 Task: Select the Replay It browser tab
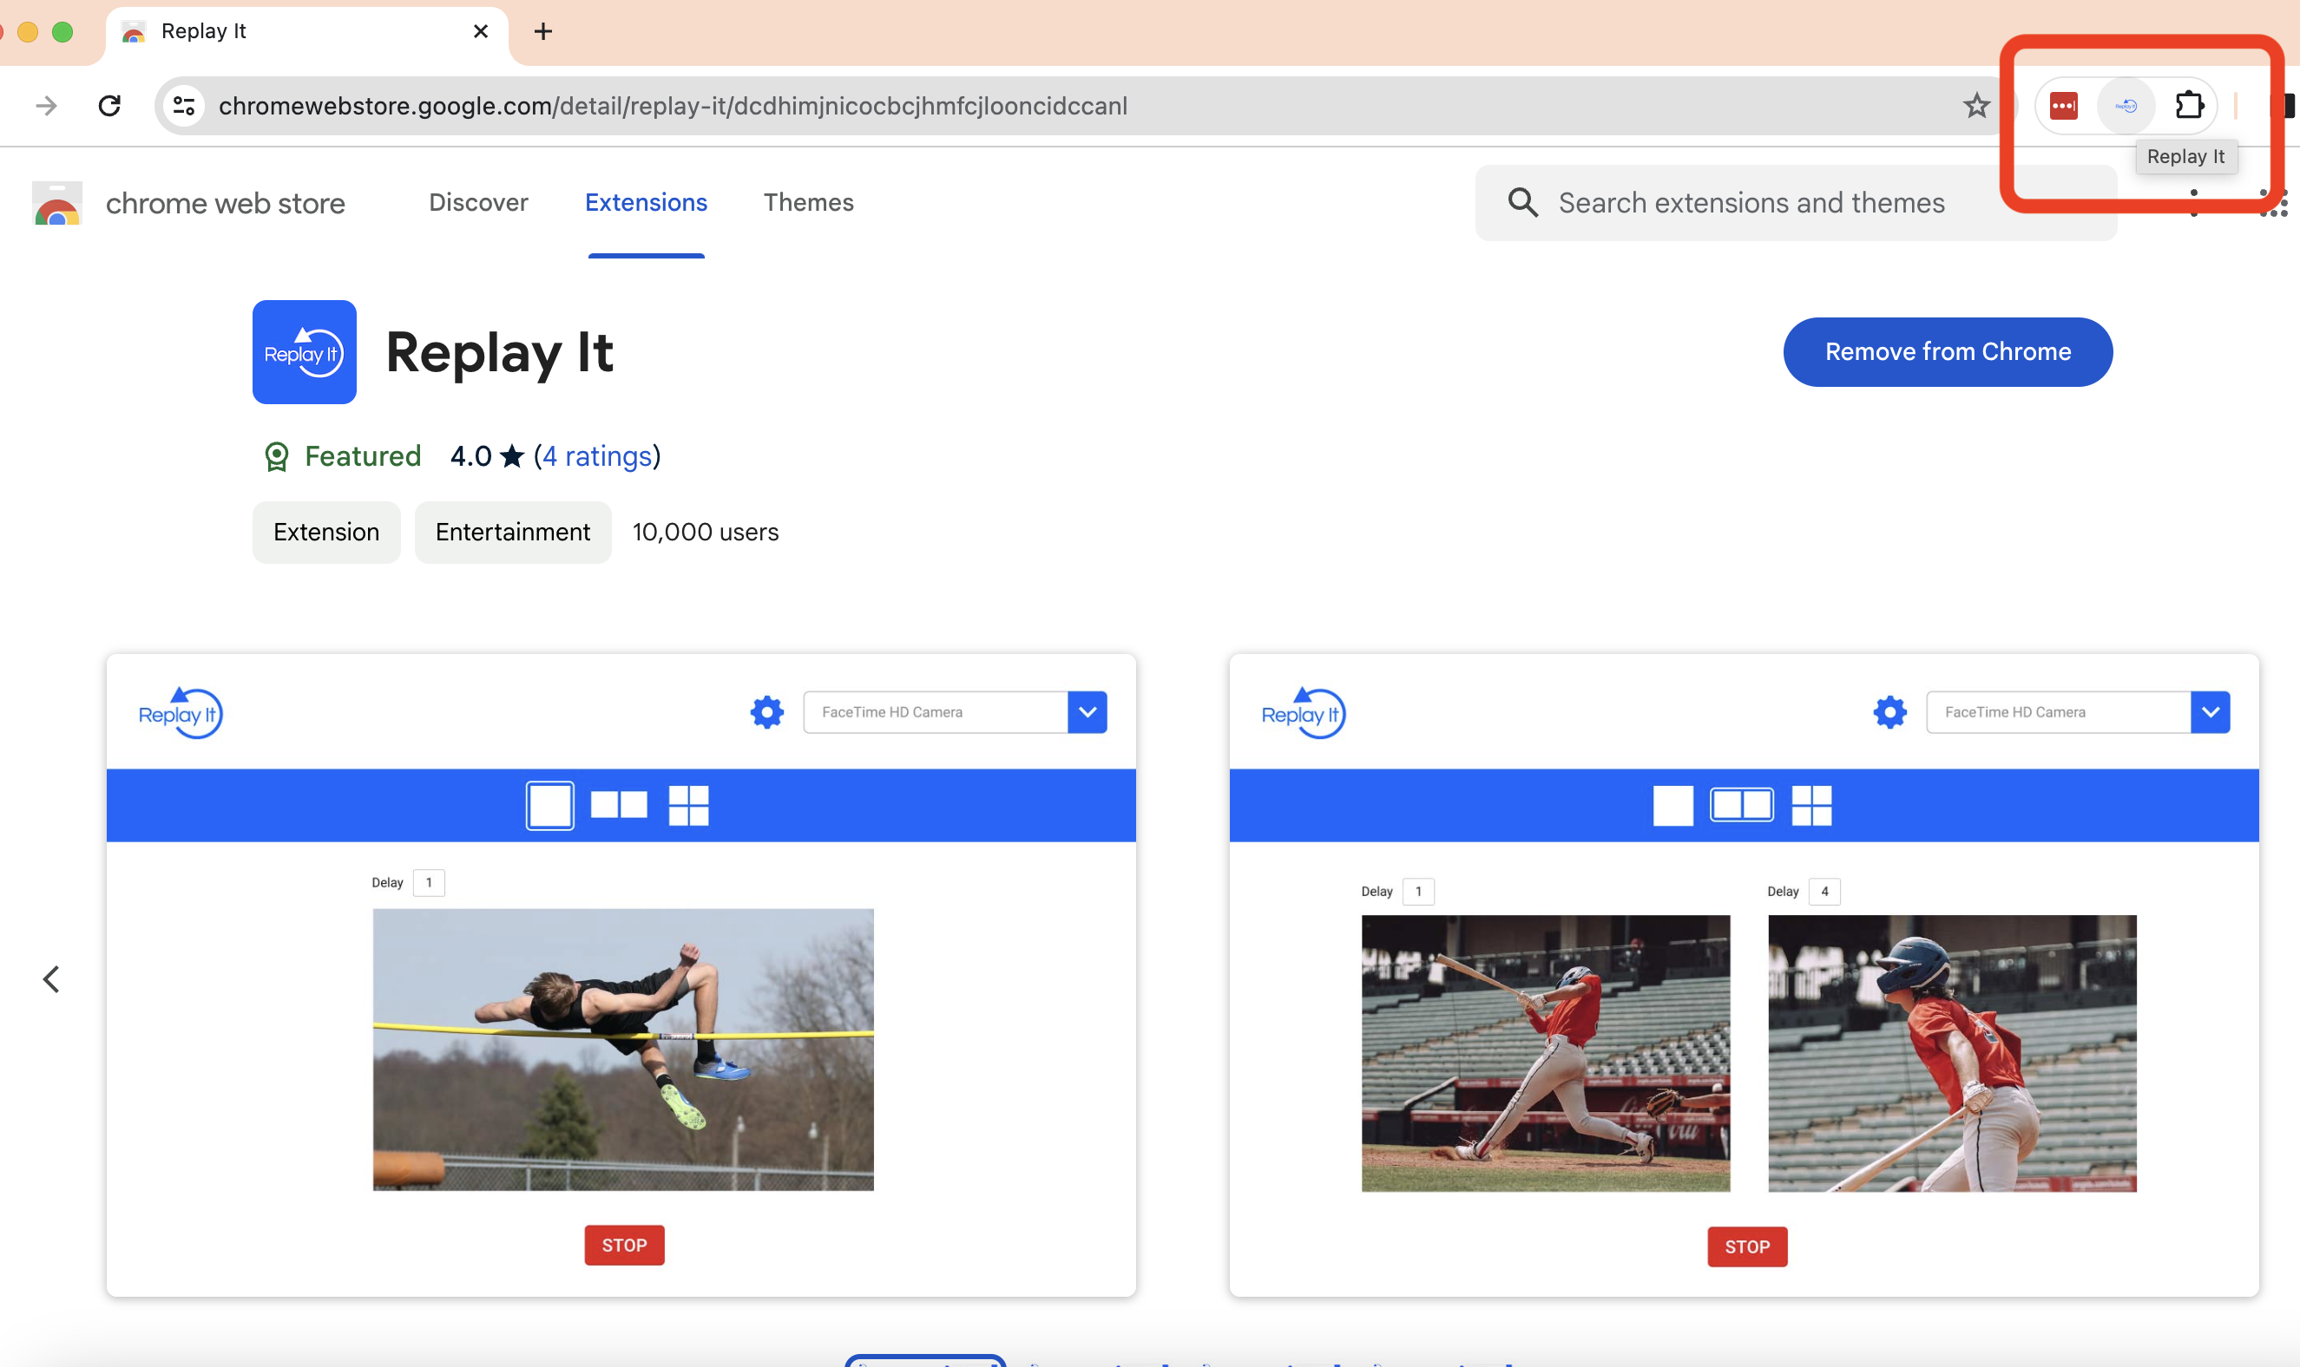coord(306,32)
